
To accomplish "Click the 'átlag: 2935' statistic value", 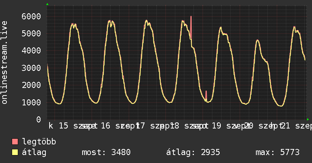I will point(193,153).
